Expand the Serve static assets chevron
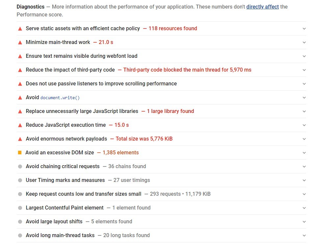 [x=304, y=29]
